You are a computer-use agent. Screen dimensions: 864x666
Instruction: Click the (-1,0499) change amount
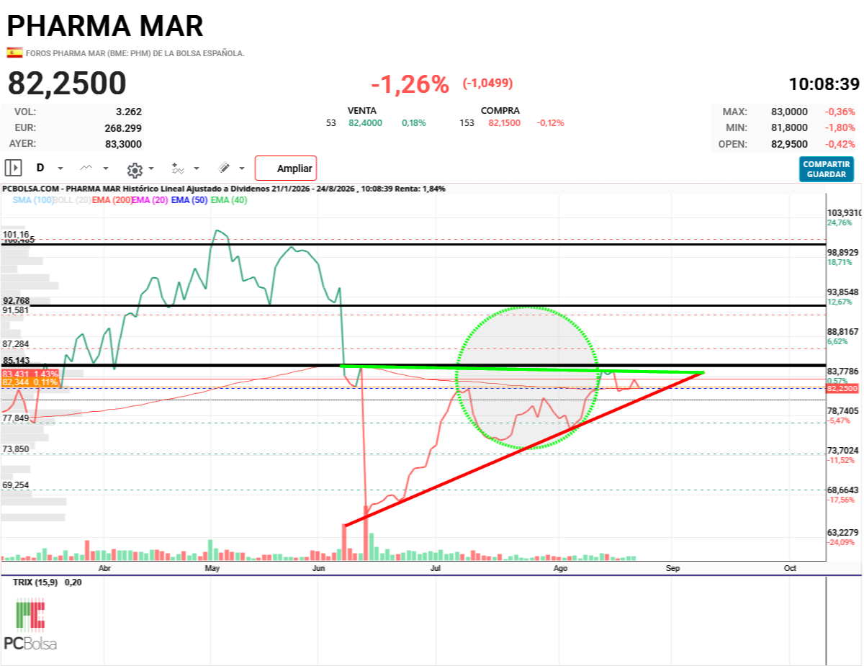487,83
